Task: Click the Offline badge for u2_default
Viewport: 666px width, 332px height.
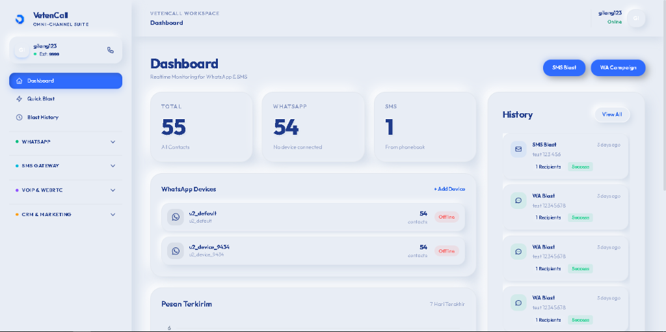Action: coord(446,217)
